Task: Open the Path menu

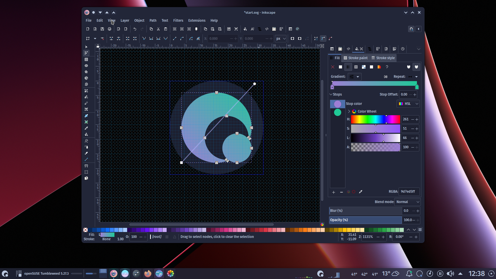Action: point(153,20)
